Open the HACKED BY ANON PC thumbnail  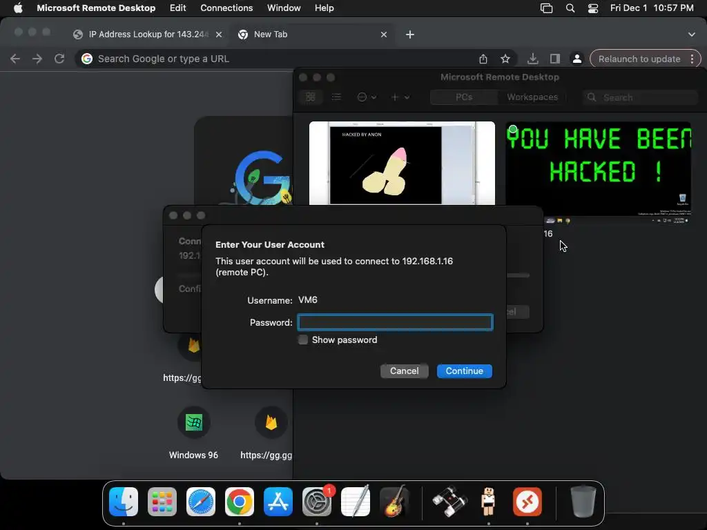point(402,163)
